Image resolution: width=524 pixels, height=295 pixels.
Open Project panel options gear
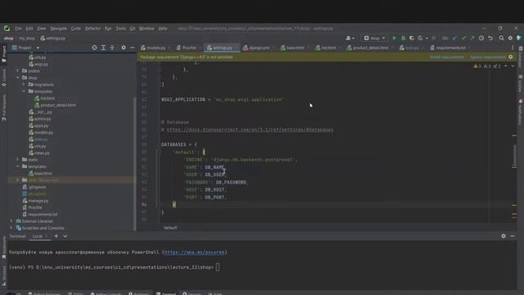coord(124,48)
